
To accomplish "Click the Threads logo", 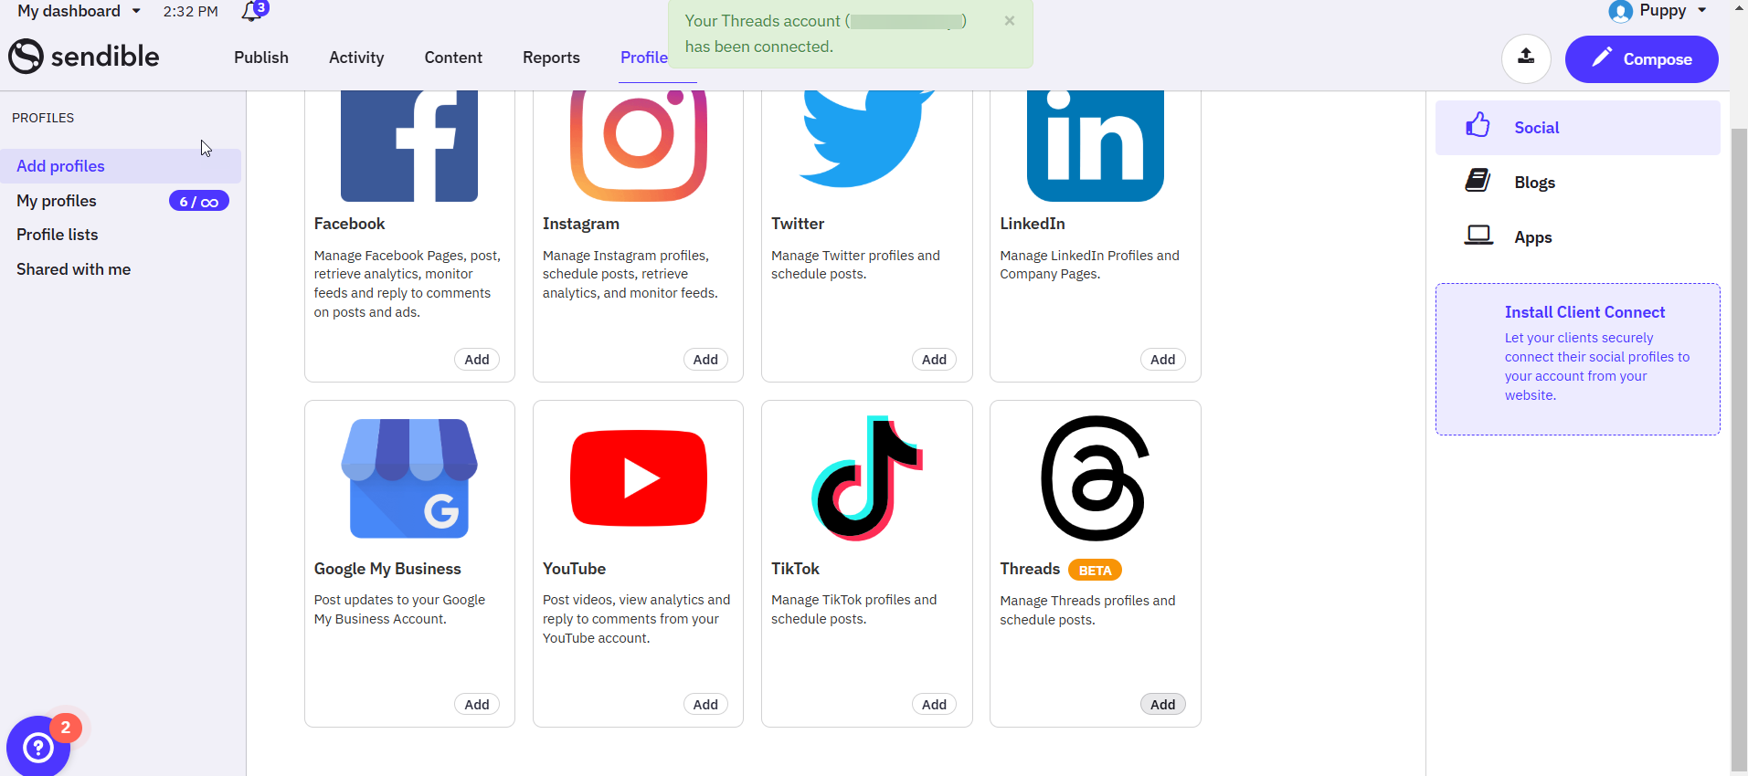I will (x=1096, y=478).
